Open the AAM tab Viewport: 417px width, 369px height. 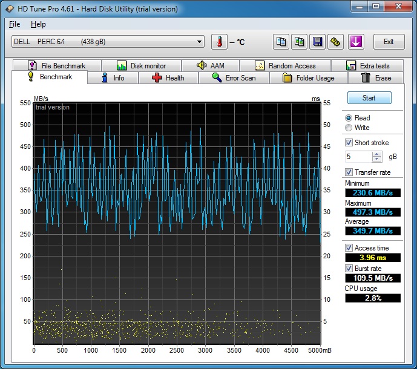coord(211,65)
